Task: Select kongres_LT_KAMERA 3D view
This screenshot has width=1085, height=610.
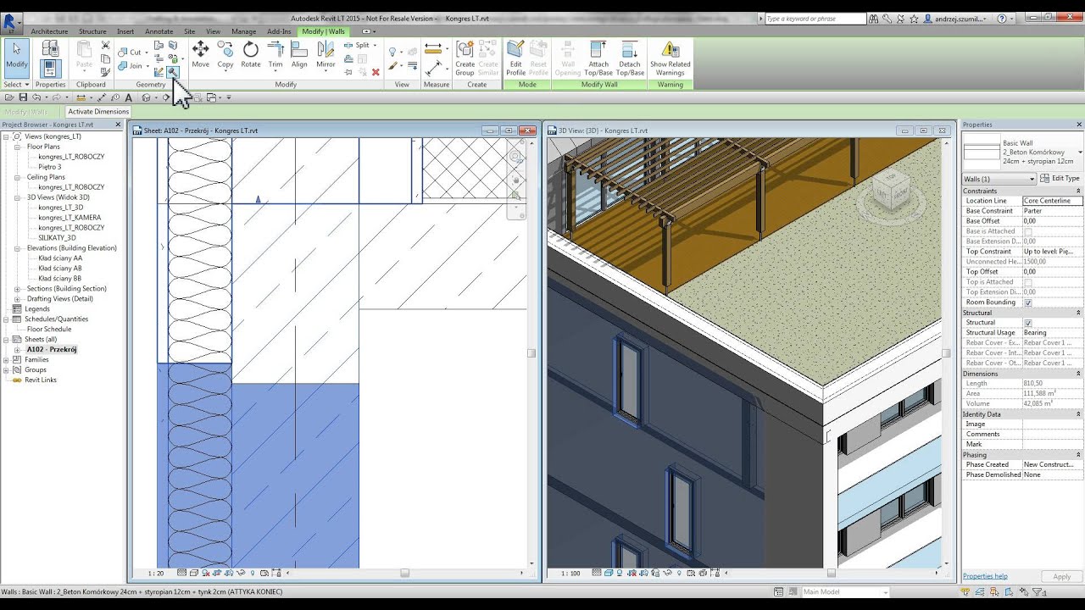Action: [70, 217]
